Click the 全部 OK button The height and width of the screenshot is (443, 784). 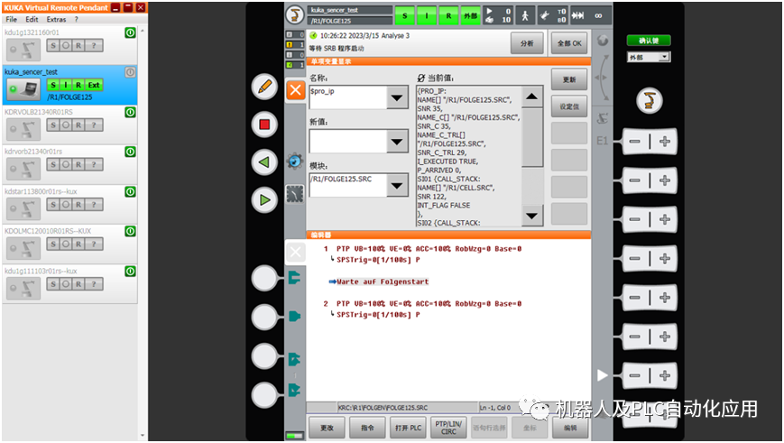point(569,43)
